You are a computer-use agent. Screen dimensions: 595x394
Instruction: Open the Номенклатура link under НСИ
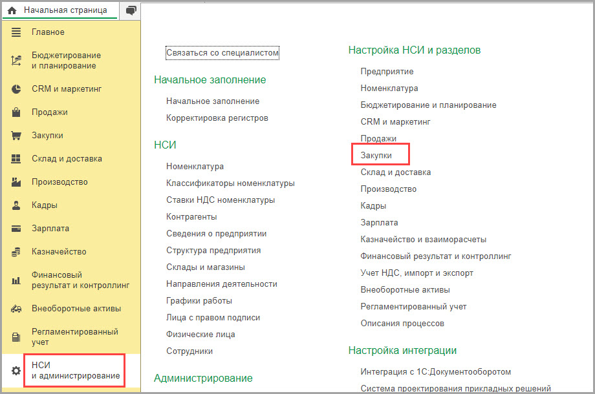point(195,166)
